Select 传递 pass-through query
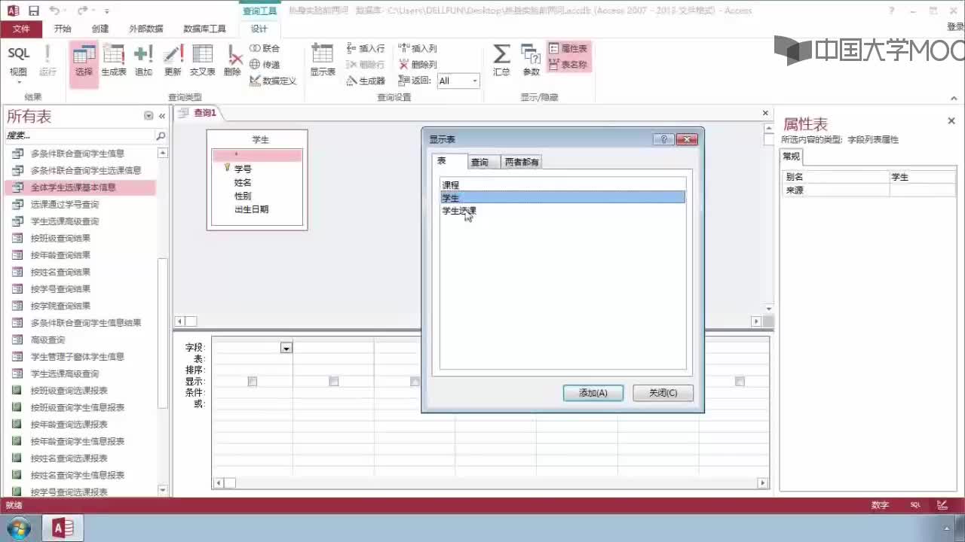The height and width of the screenshot is (542, 965). pos(265,65)
